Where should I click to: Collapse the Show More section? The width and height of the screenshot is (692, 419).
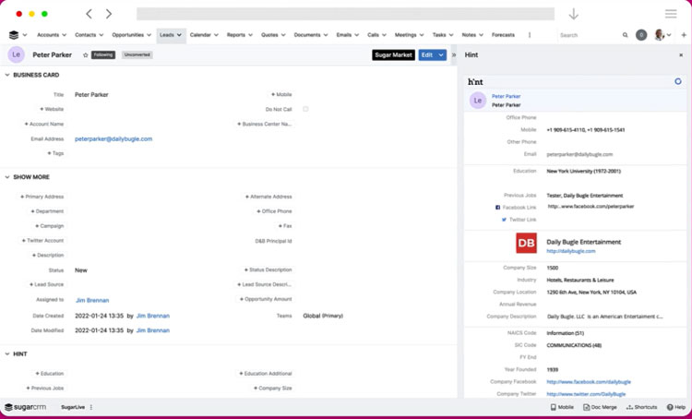pyautogui.click(x=7, y=177)
